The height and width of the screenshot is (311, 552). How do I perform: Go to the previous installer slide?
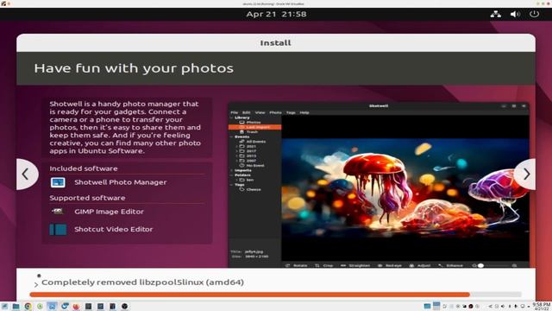click(x=27, y=175)
